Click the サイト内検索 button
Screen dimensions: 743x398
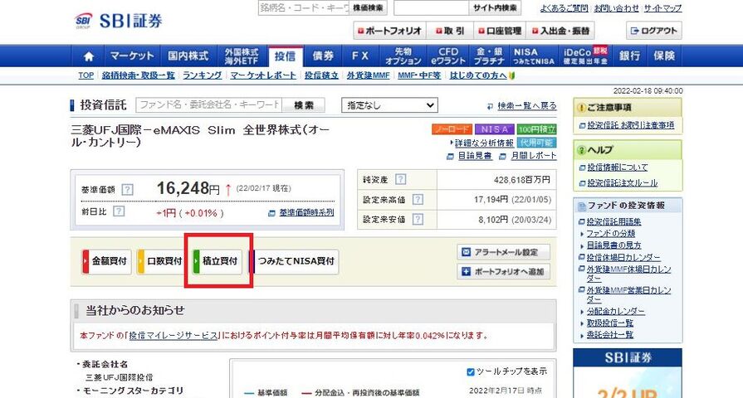[495, 7]
